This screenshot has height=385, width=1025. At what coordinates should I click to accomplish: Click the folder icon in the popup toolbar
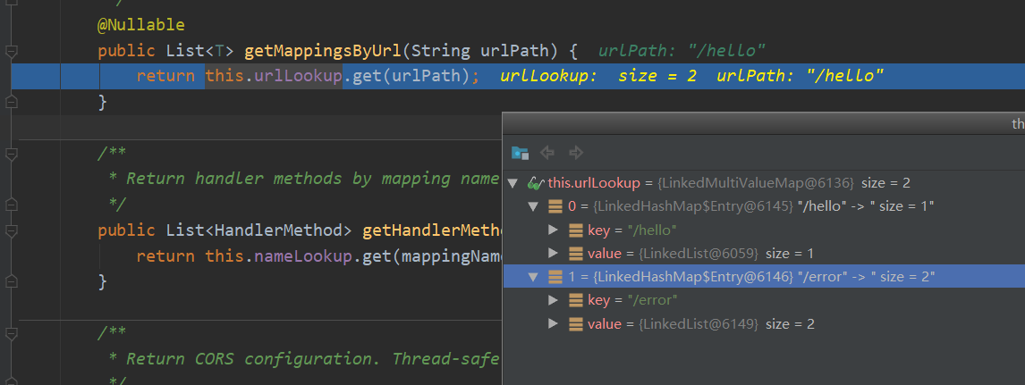(x=520, y=153)
